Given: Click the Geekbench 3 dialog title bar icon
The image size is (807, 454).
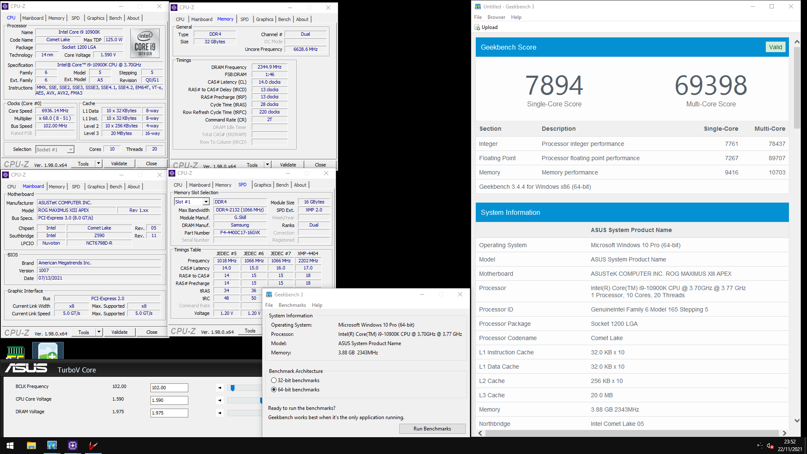Looking at the screenshot, I should click(269, 295).
